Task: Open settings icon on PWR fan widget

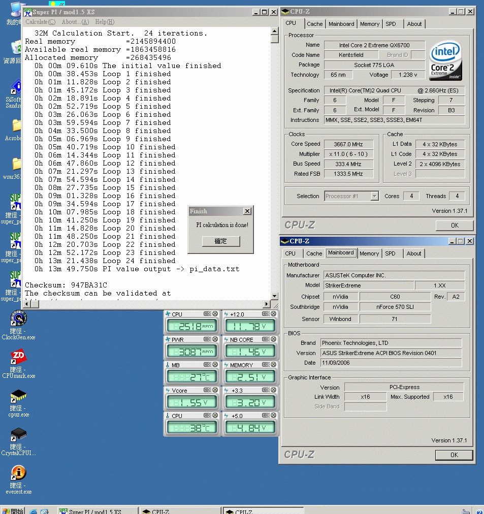Action: click(207, 339)
